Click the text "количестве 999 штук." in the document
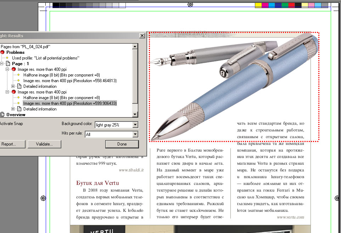Viewport: 341px width, 233px height. [x=96, y=163]
